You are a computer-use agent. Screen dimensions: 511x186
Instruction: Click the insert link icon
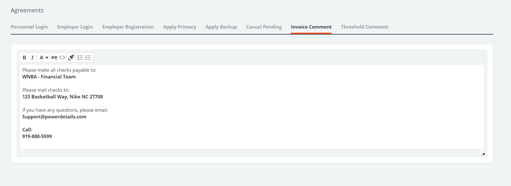[x=54, y=57]
